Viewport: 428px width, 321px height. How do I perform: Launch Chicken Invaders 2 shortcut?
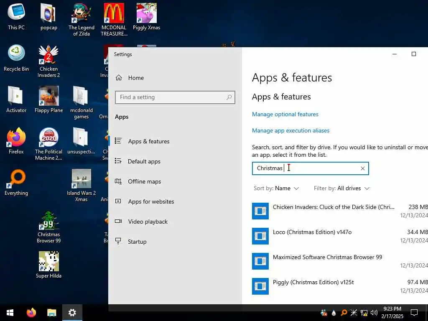(x=48, y=61)
